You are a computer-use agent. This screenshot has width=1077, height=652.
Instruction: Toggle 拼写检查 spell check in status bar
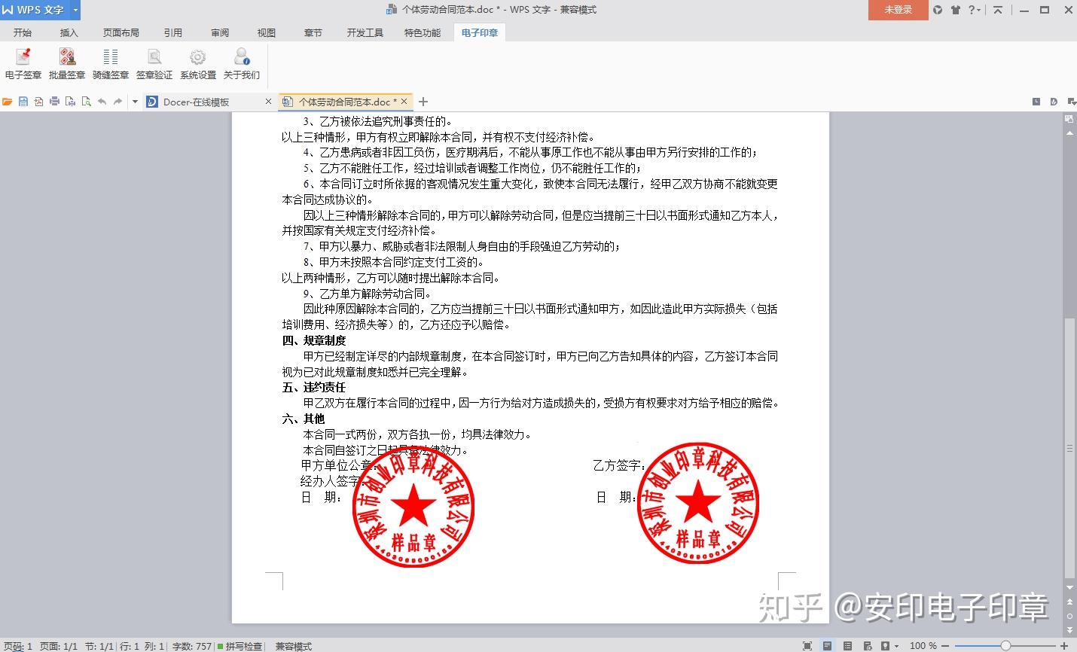(241, 646)
